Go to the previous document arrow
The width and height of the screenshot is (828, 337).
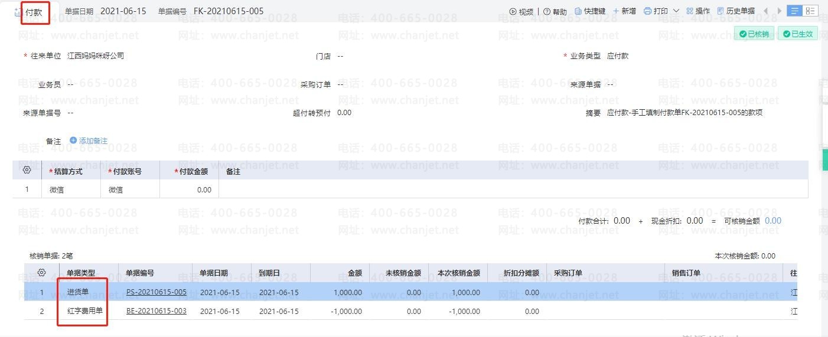(766, 11)
